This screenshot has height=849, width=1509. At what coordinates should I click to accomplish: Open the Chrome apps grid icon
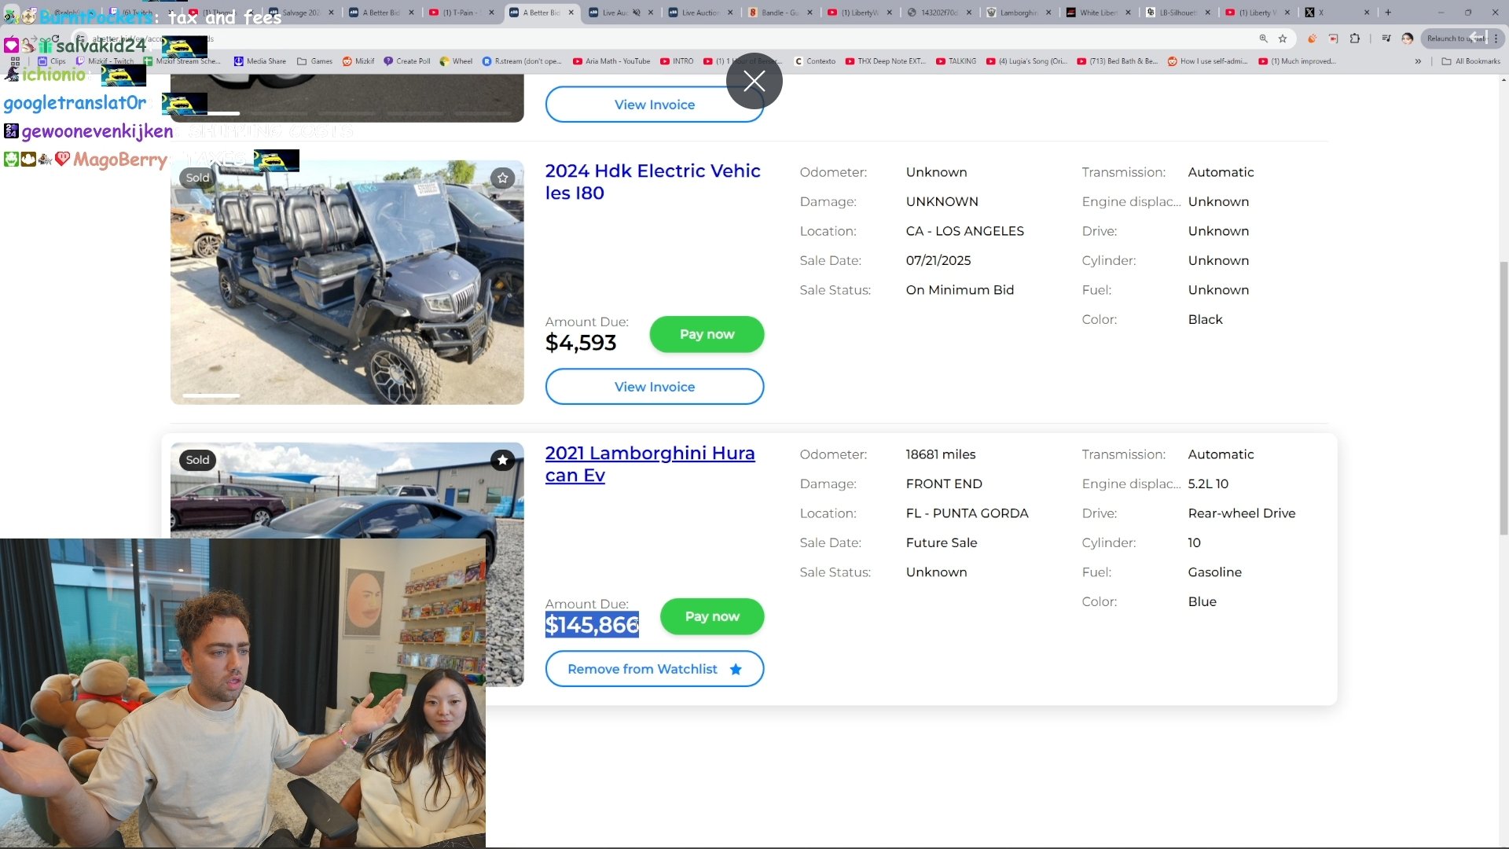point(15,61)
